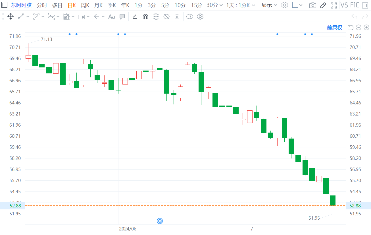Select the Aa text annotation tool
The image size is (371, 235).
pos(112,17)
